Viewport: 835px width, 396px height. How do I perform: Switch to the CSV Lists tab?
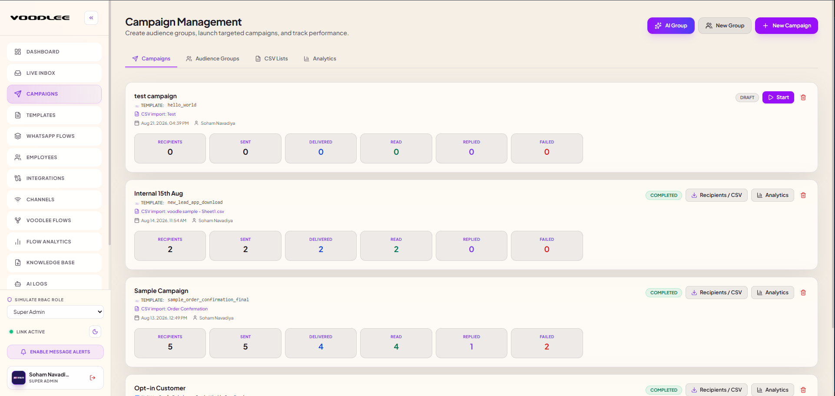click(x=272, y=59)
